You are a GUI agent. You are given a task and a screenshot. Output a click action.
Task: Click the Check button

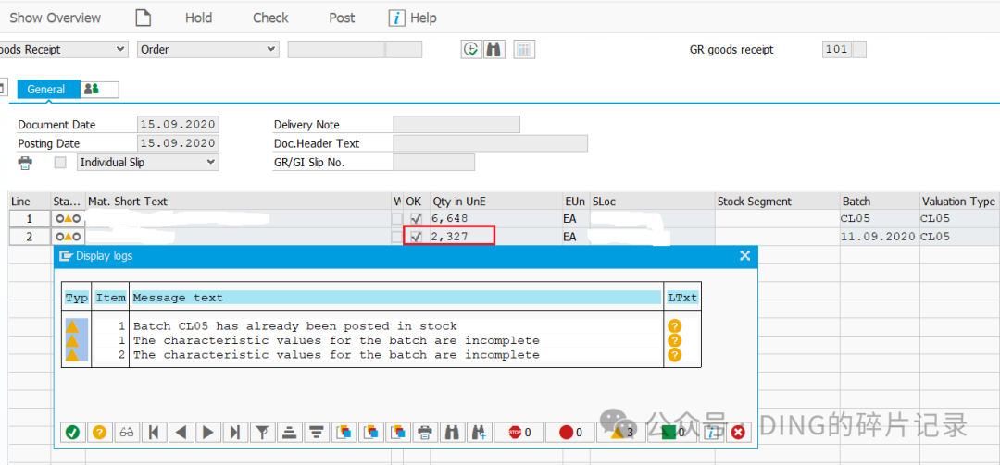coord(270,18)
